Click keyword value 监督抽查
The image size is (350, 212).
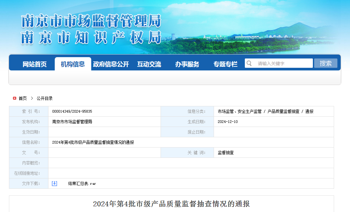(226, 153)
